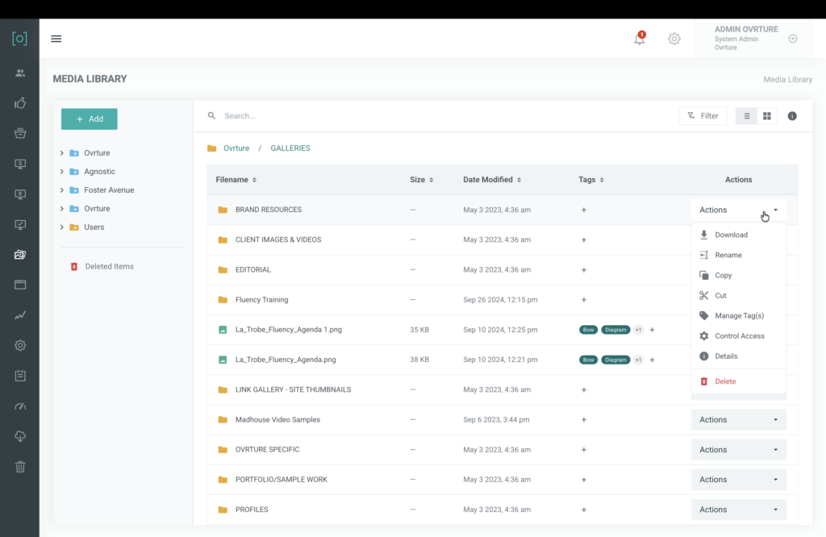Click the green Add button
The height and width of the screenshot is (537, 826).
click(89, 119)
